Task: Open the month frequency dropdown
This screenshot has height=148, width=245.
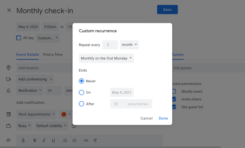Action: point(129,45)
